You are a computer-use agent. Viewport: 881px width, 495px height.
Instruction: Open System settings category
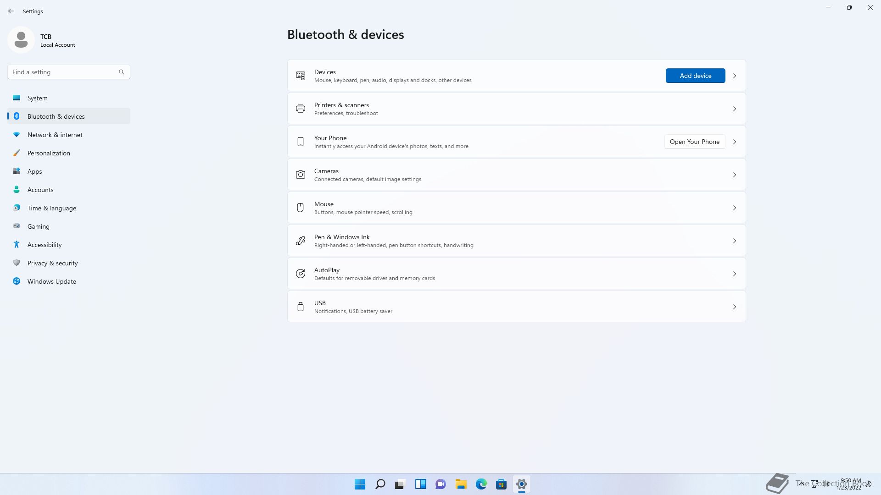click(69, 98)
